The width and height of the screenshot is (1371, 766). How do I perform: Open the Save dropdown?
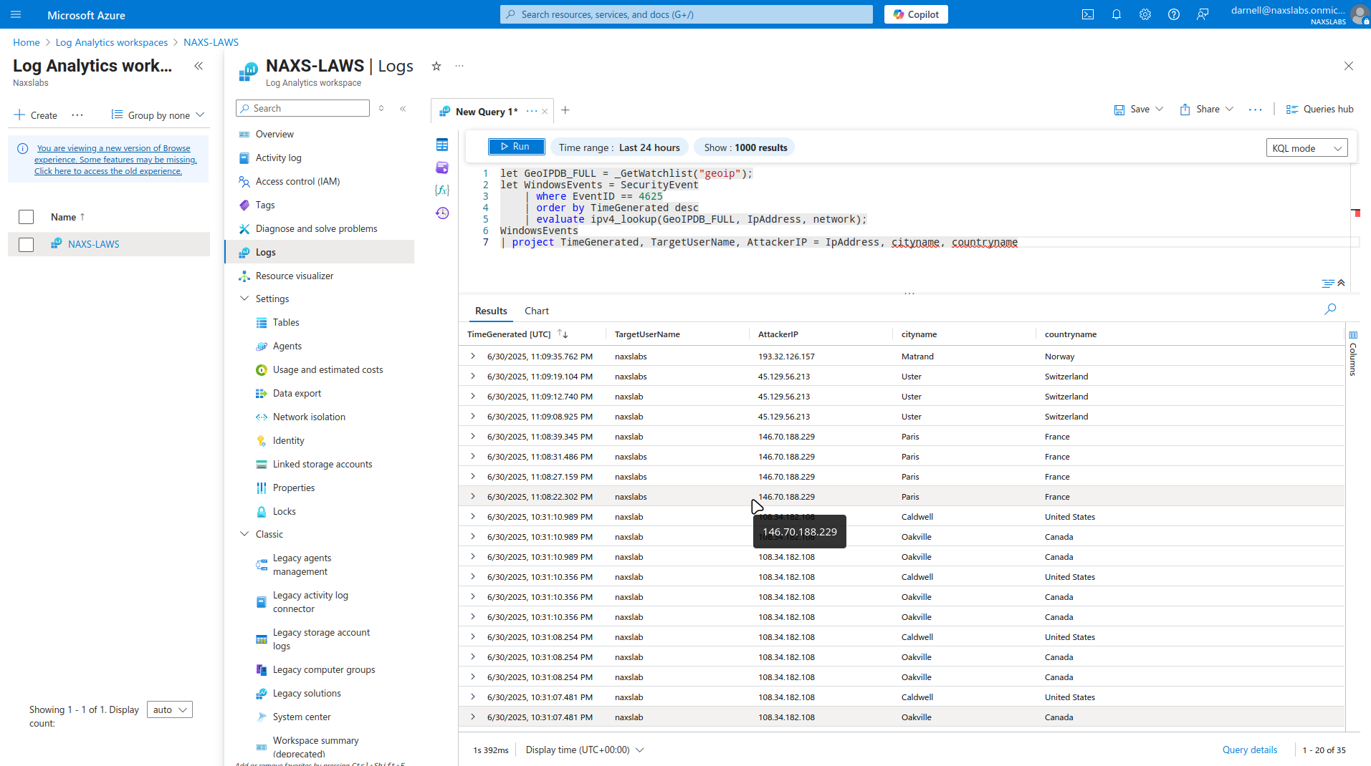[x=1138, y=110]
